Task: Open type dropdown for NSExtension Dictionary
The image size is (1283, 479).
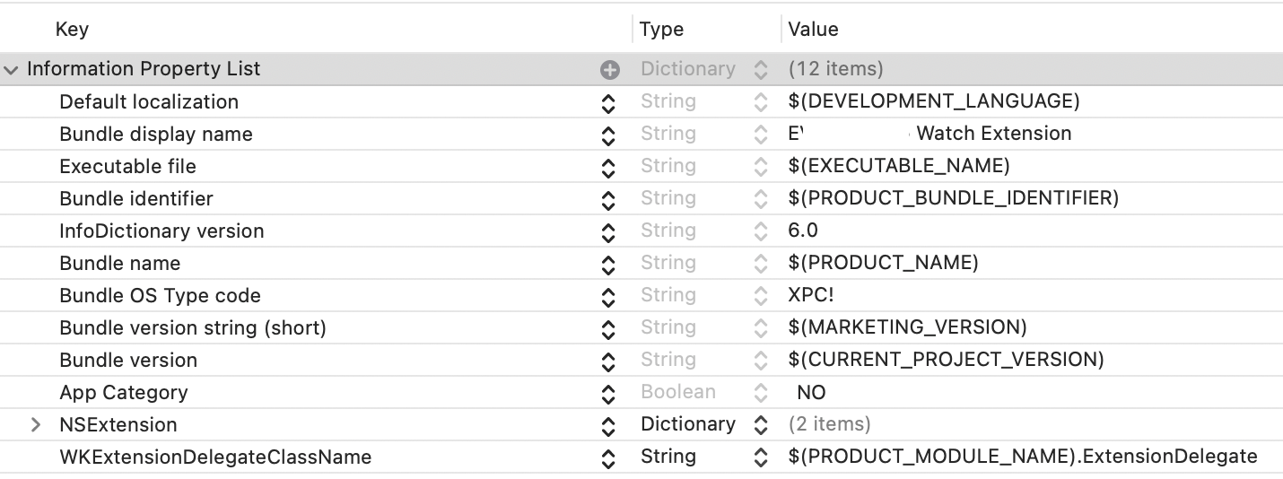Action: point(704,424)
